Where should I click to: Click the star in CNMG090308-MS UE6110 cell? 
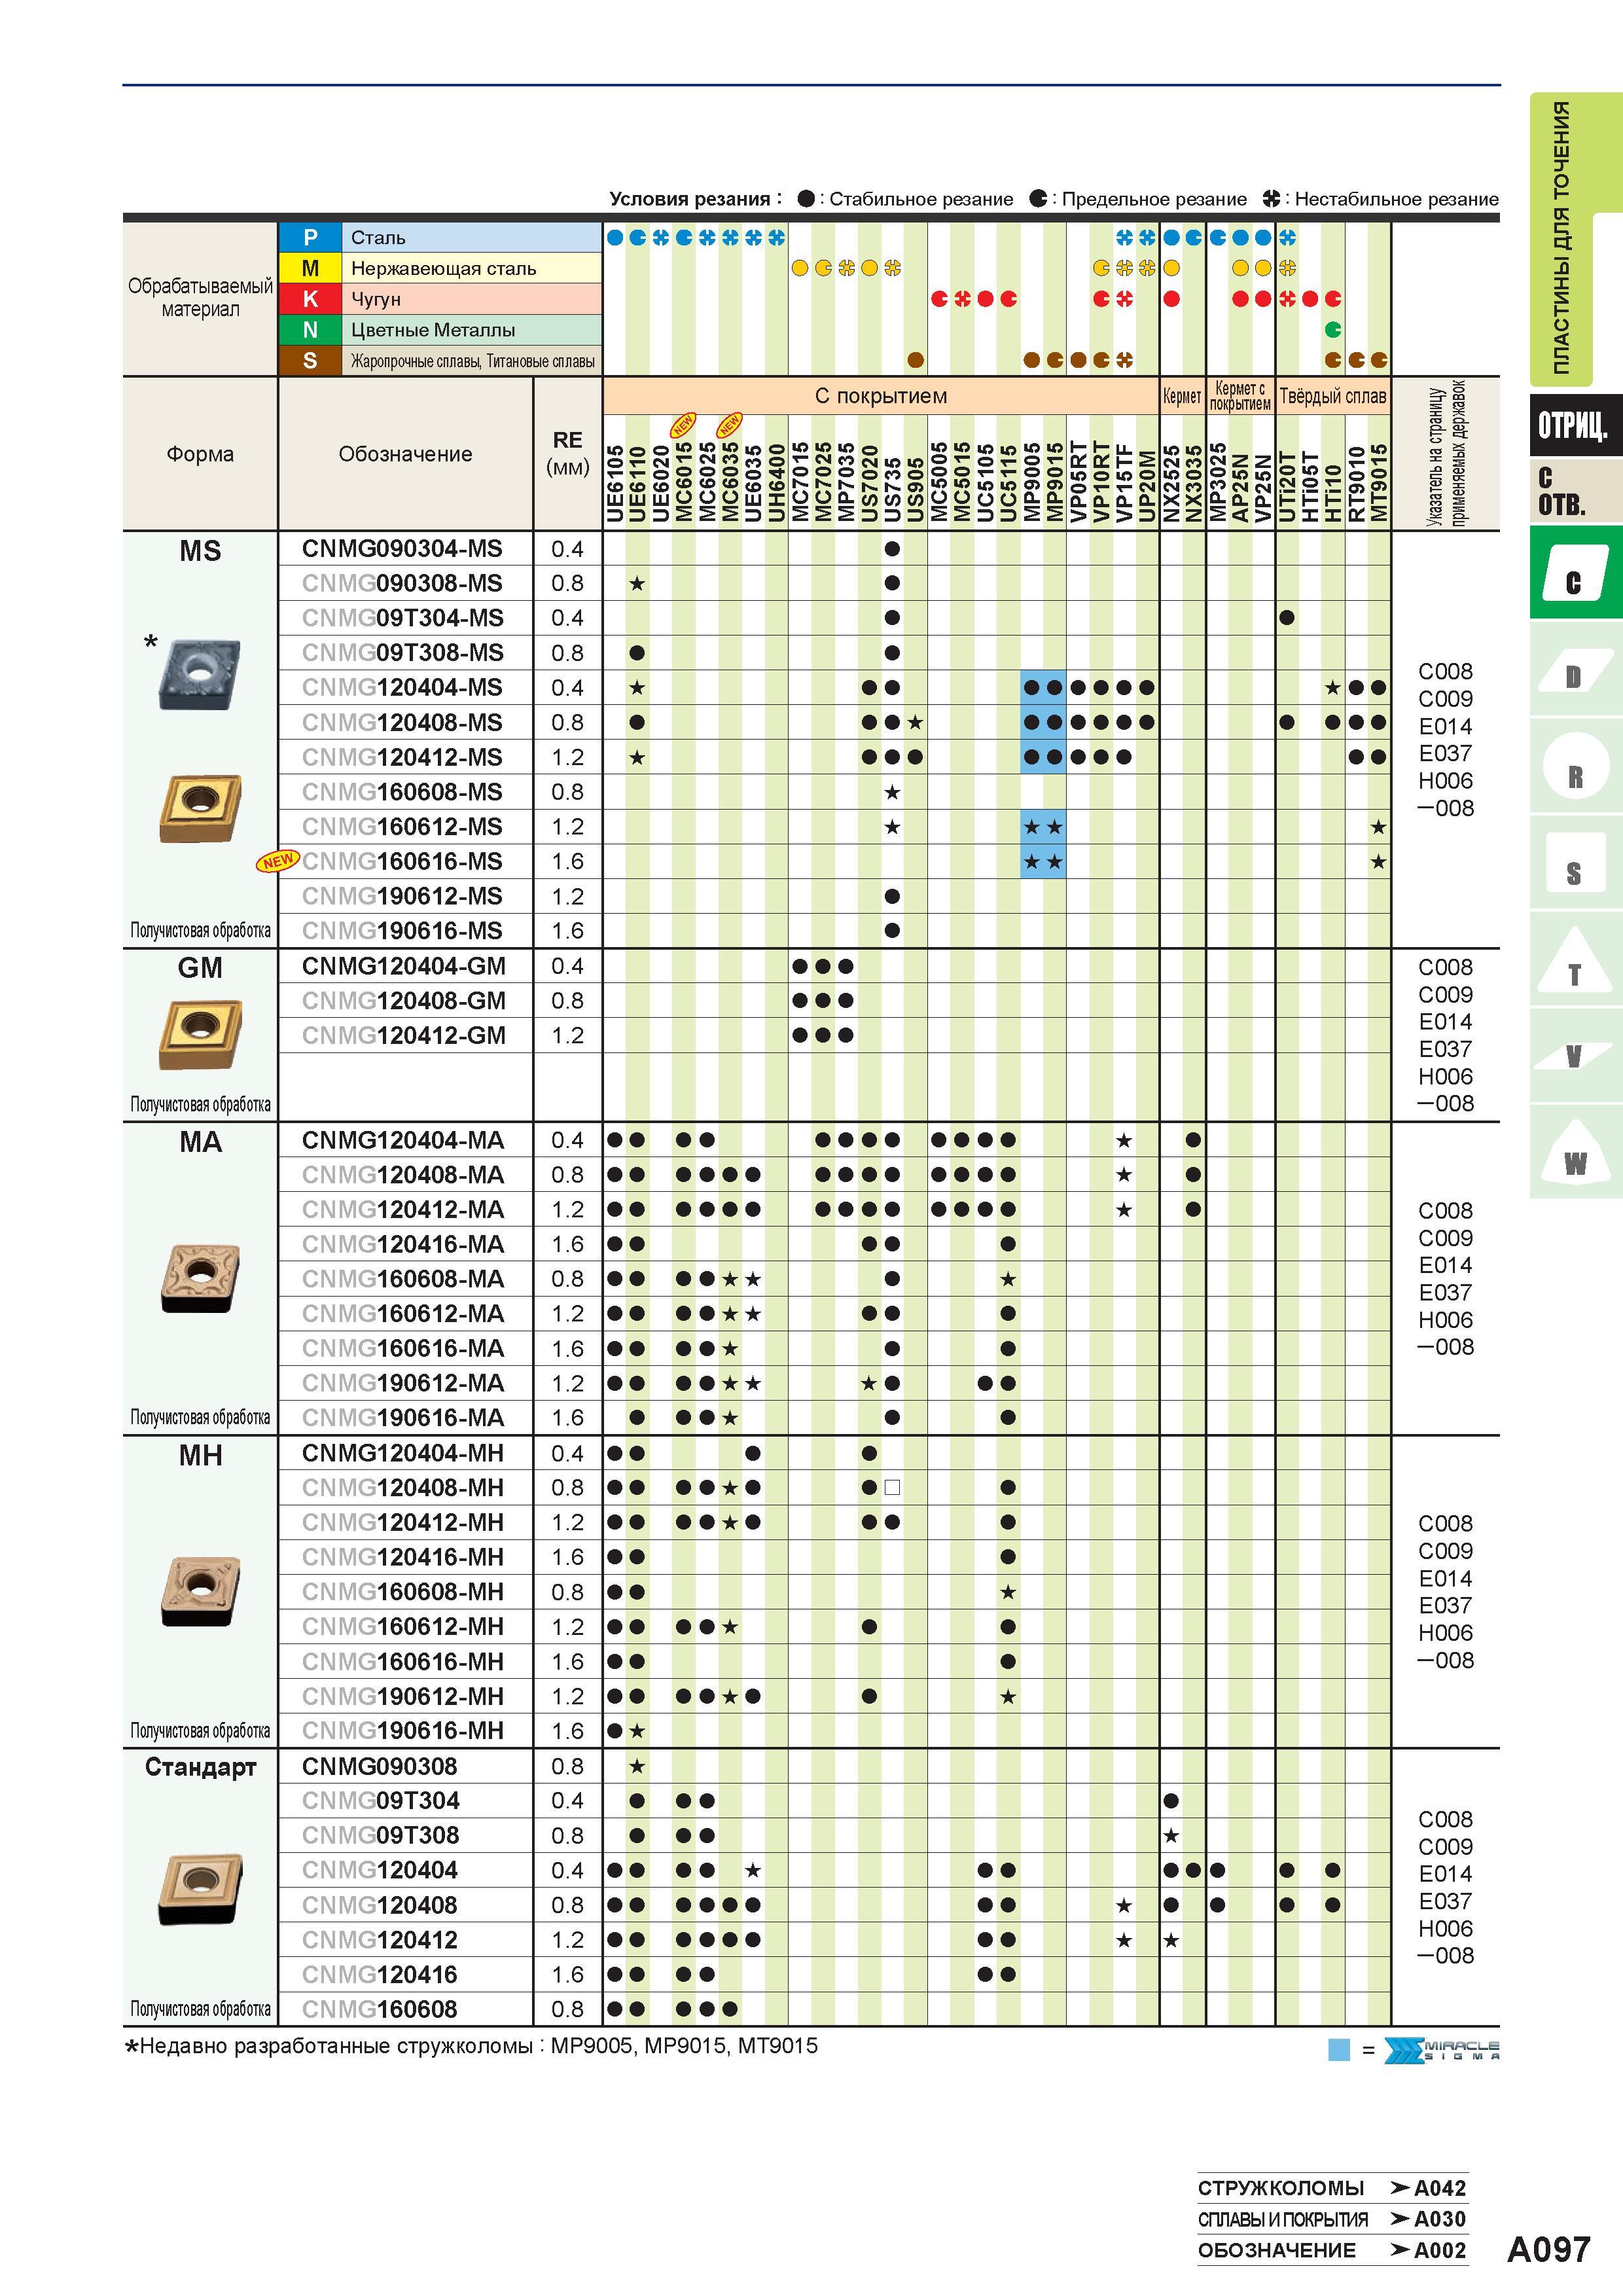pos(637,583)
